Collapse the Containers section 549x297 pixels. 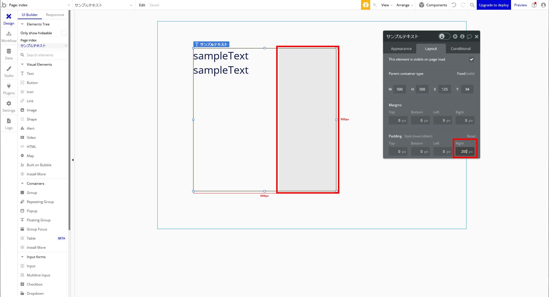tap(22, 183)
